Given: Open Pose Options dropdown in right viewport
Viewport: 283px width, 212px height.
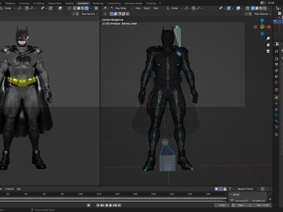Looking at the screenshot, I should coord(262,14).
